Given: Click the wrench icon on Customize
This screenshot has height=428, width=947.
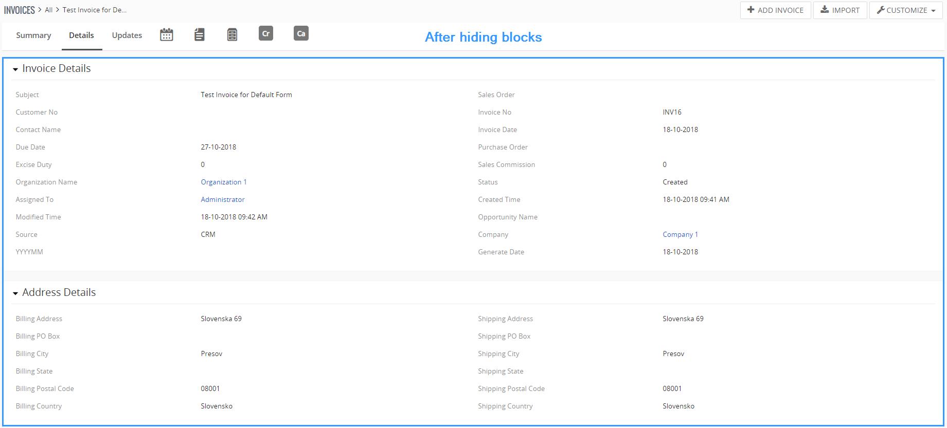Looking at the screenshot, I should click(x=880, y=10).
